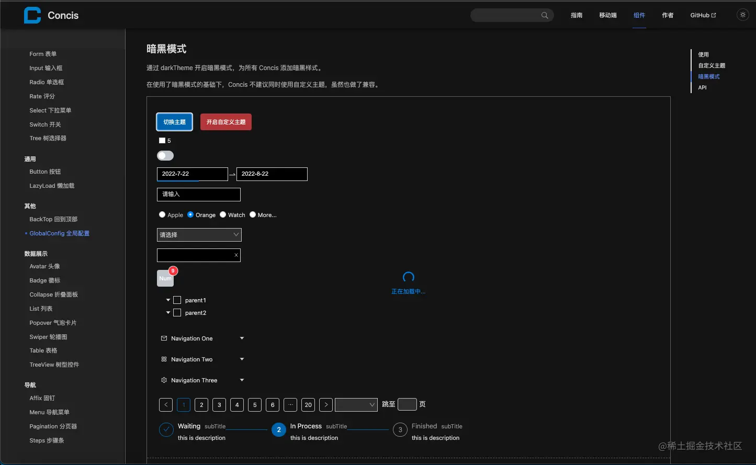Click the 开启自定义主题 button
This screenshot has height=465, width=756.
pyautogui.click(x=226, y=122)
